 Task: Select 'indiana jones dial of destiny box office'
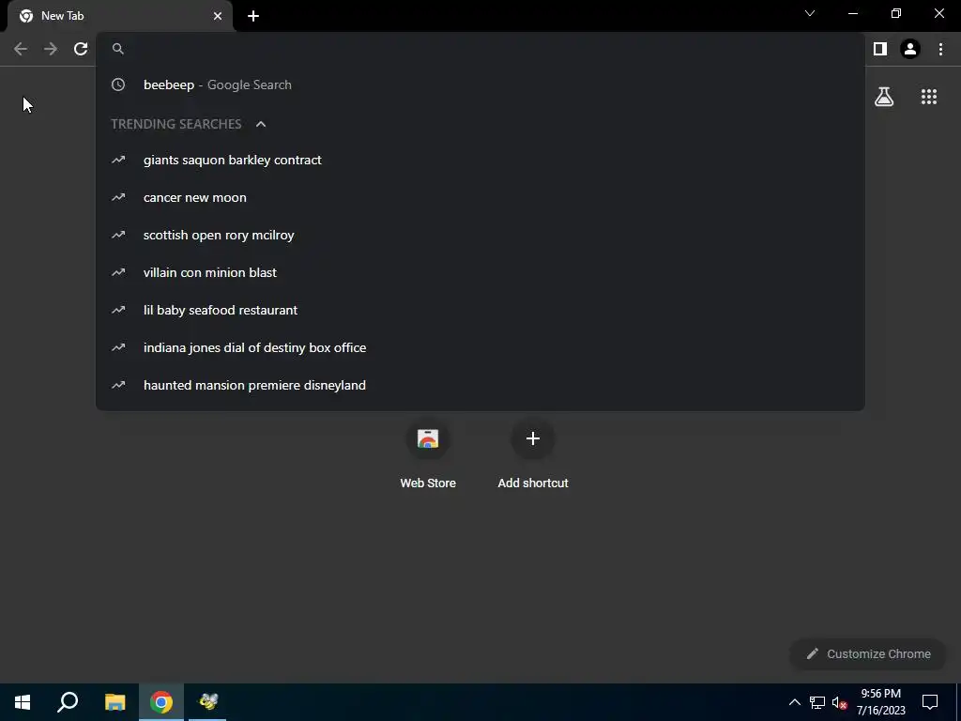[480, 347]
